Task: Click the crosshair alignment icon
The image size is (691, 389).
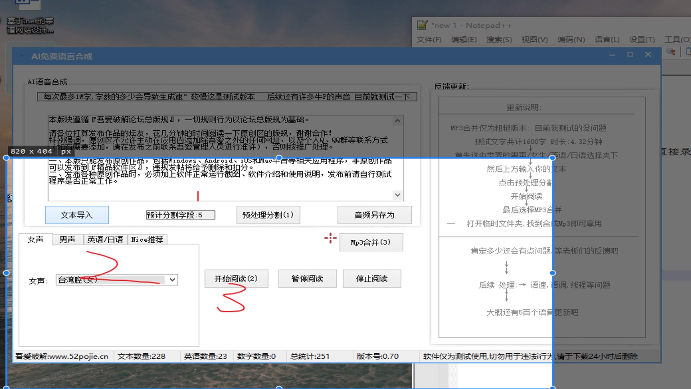Action: click(x=330, y=238)
